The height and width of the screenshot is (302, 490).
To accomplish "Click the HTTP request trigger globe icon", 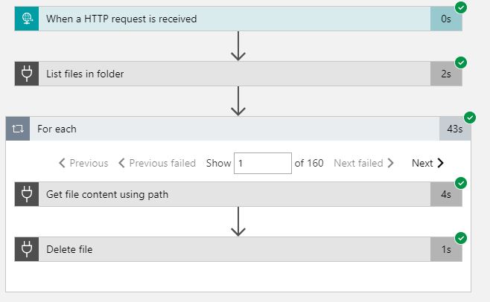I will tap(27, 19).
